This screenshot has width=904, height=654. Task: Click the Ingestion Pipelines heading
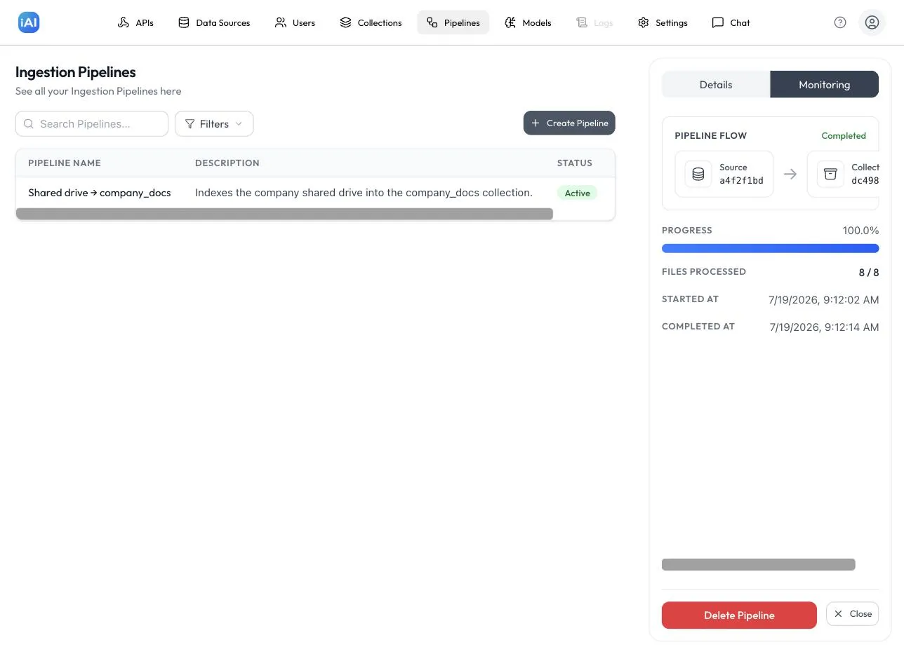pos(76,72)
